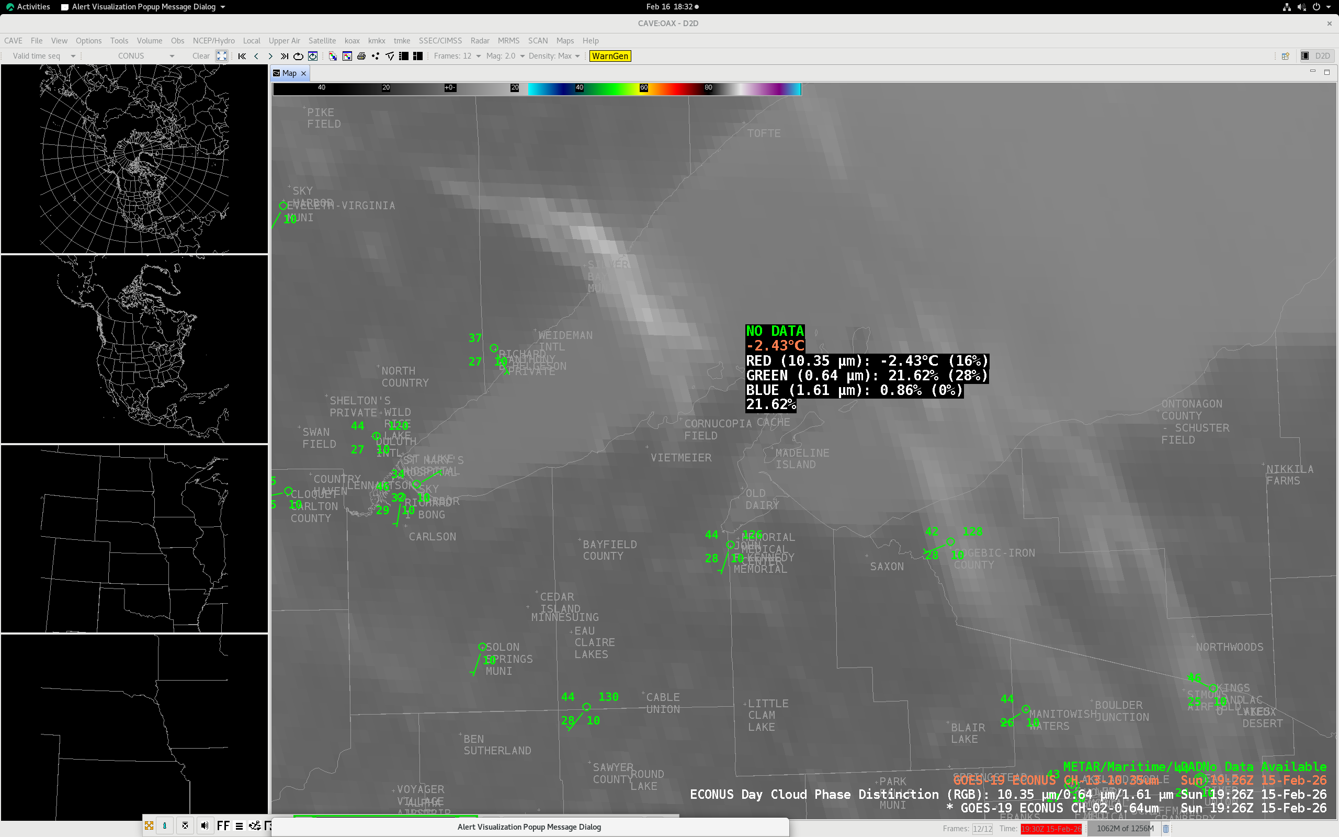Screen dimensions: 1339x837
Task: Click the color bar legend gradient
Action: pos(536,88)
